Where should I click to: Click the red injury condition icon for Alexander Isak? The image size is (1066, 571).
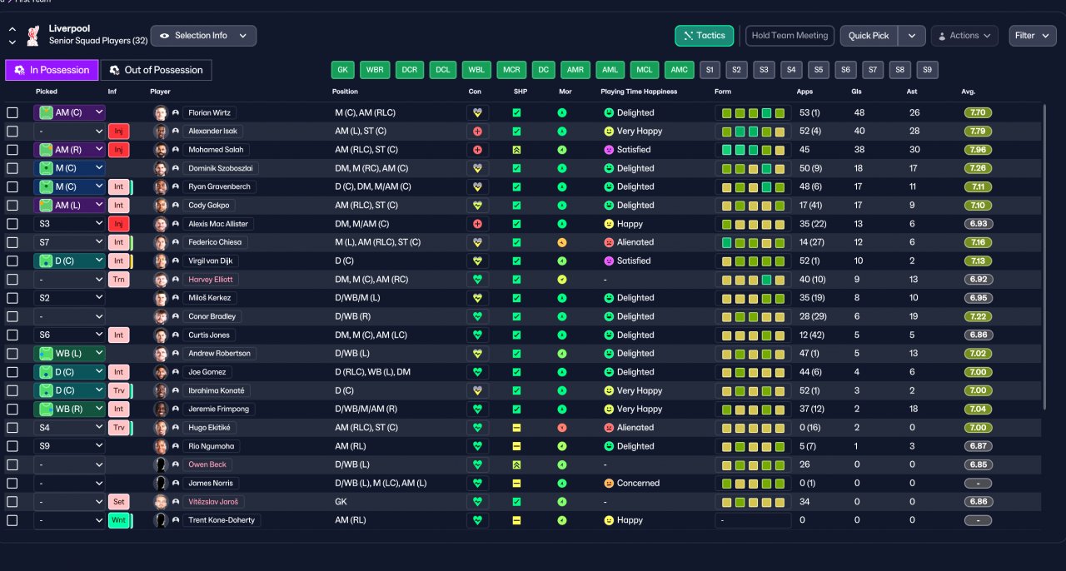coord(477,132)
